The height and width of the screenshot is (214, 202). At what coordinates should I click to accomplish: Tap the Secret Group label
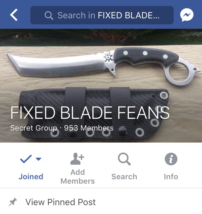(34, 128)
